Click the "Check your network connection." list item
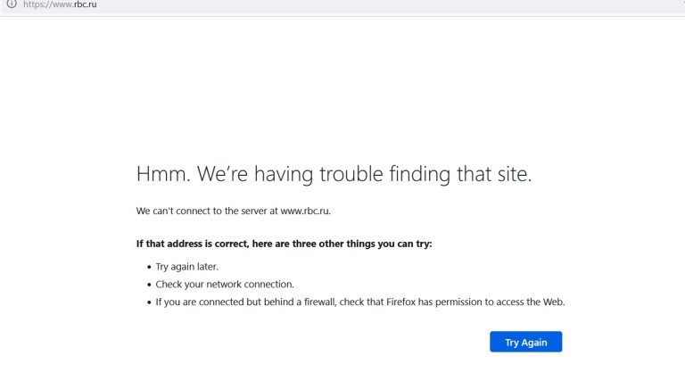This screenshot has width=685, height=389. (225, 285)
